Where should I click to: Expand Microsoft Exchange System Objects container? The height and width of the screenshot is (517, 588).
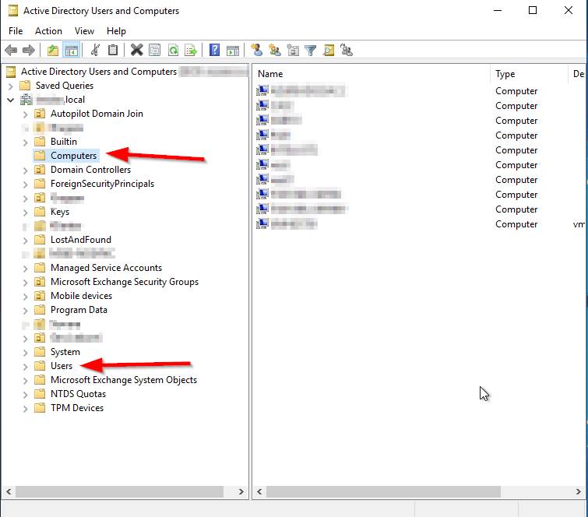25,381
